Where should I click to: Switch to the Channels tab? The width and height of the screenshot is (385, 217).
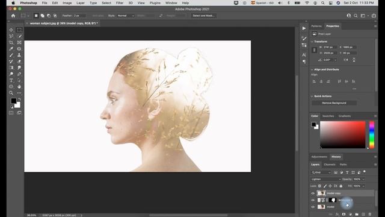330,165
